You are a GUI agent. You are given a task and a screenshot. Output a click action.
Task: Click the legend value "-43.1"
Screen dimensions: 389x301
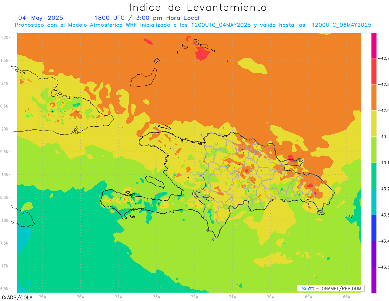(383, 163)
